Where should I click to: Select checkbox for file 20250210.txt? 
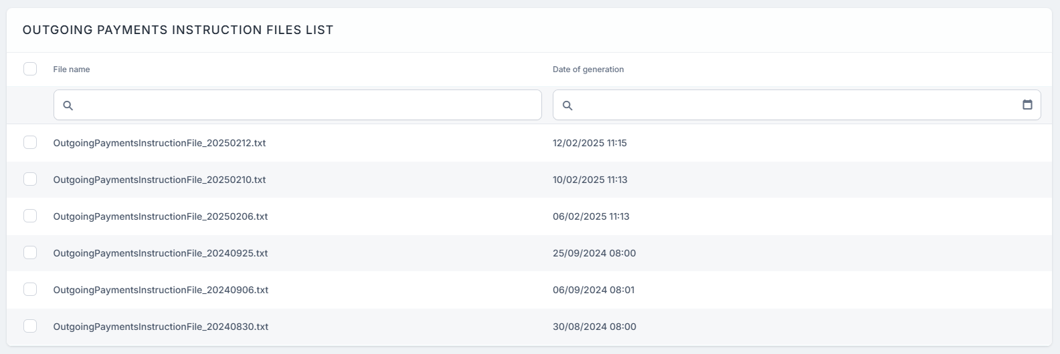tap(30, 179)
